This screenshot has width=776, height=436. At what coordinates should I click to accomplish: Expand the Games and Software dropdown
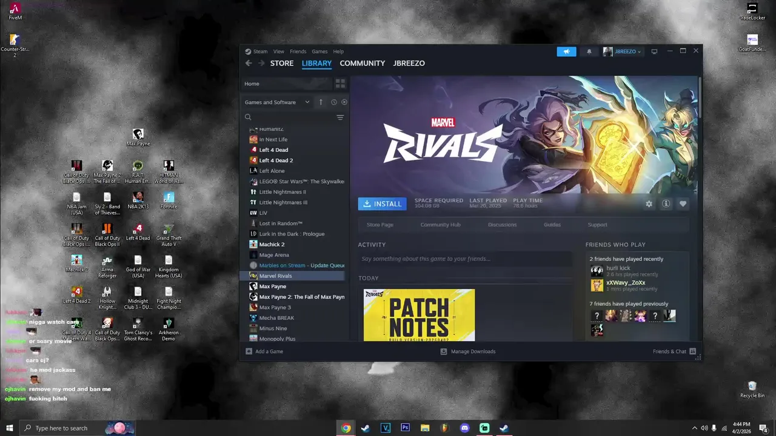point(277,102)
